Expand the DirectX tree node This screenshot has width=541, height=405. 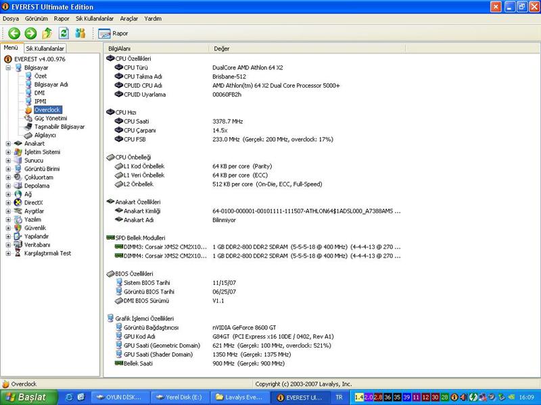click(x=8, y=202)
